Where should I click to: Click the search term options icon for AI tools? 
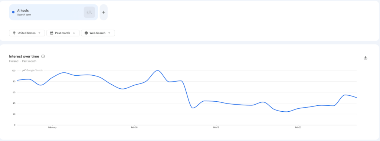coord(89,12)
